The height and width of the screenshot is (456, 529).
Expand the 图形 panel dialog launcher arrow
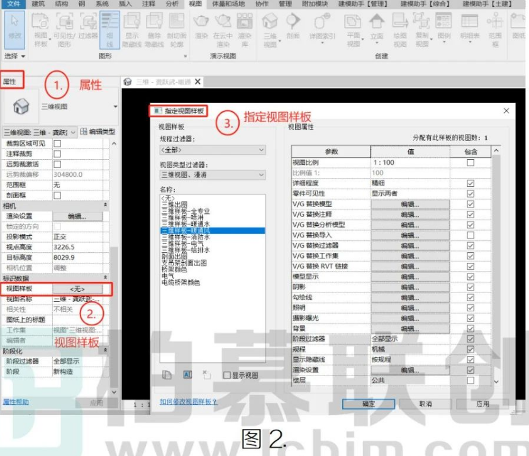185,57
